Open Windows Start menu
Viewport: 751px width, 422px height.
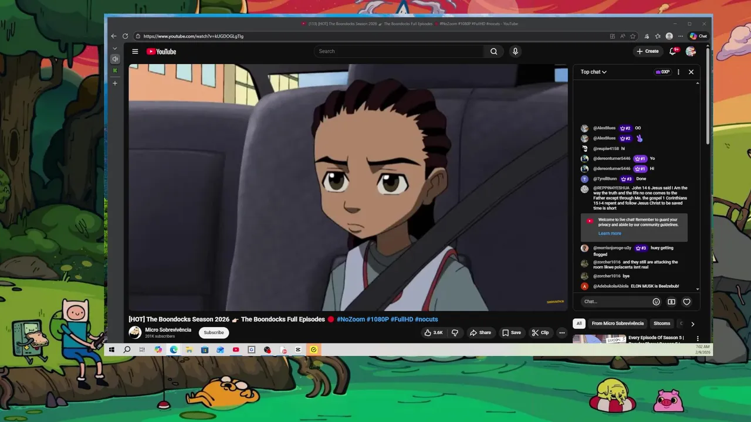click(111, 350)
